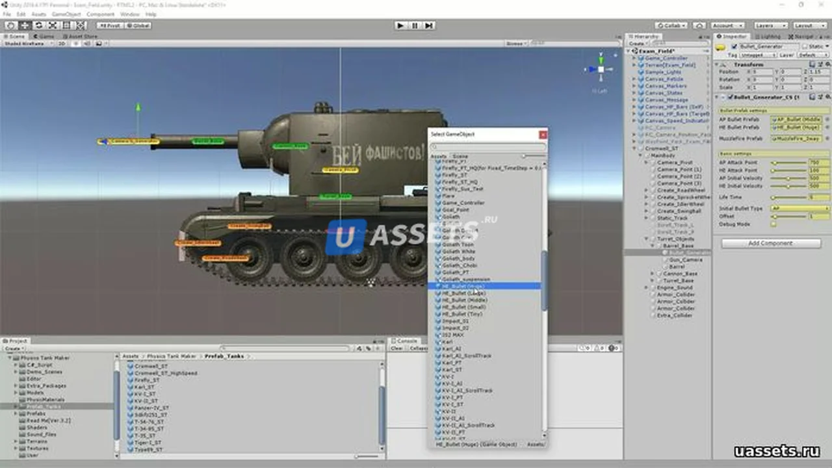Viewport: 832px width, 468px height.
Task: Adjust AP Attack Point slider
Action: (x=788, y=162)
